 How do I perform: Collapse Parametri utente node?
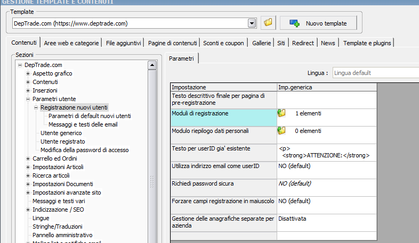click(x=28, y=99)
